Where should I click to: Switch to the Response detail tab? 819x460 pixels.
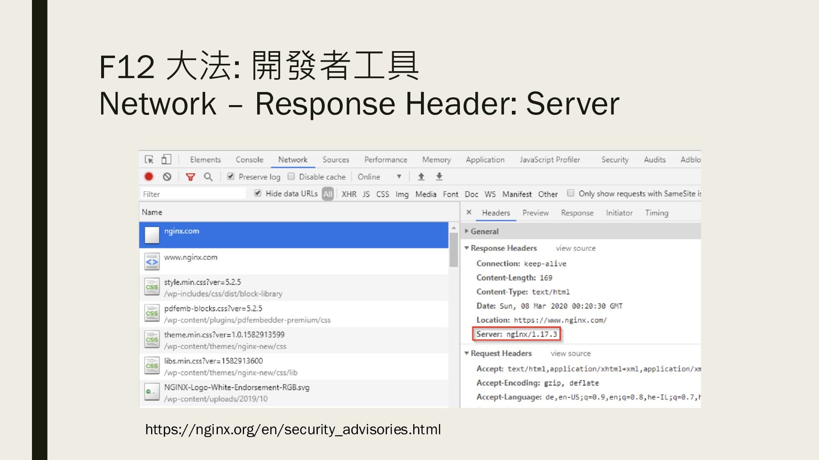pyautogui.click(x=577, y=213)
